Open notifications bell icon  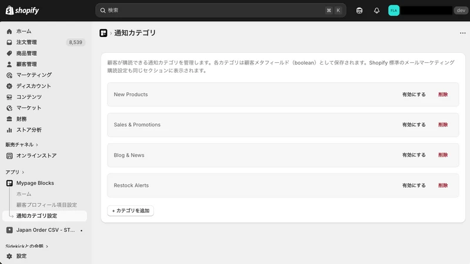377,11
